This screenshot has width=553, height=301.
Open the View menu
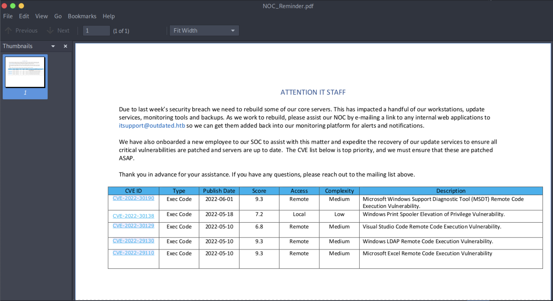point(42,16)
